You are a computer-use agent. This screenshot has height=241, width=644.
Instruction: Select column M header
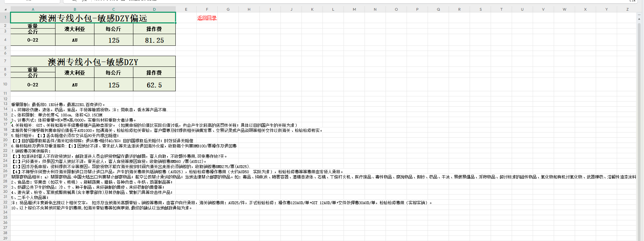point(354,9)
